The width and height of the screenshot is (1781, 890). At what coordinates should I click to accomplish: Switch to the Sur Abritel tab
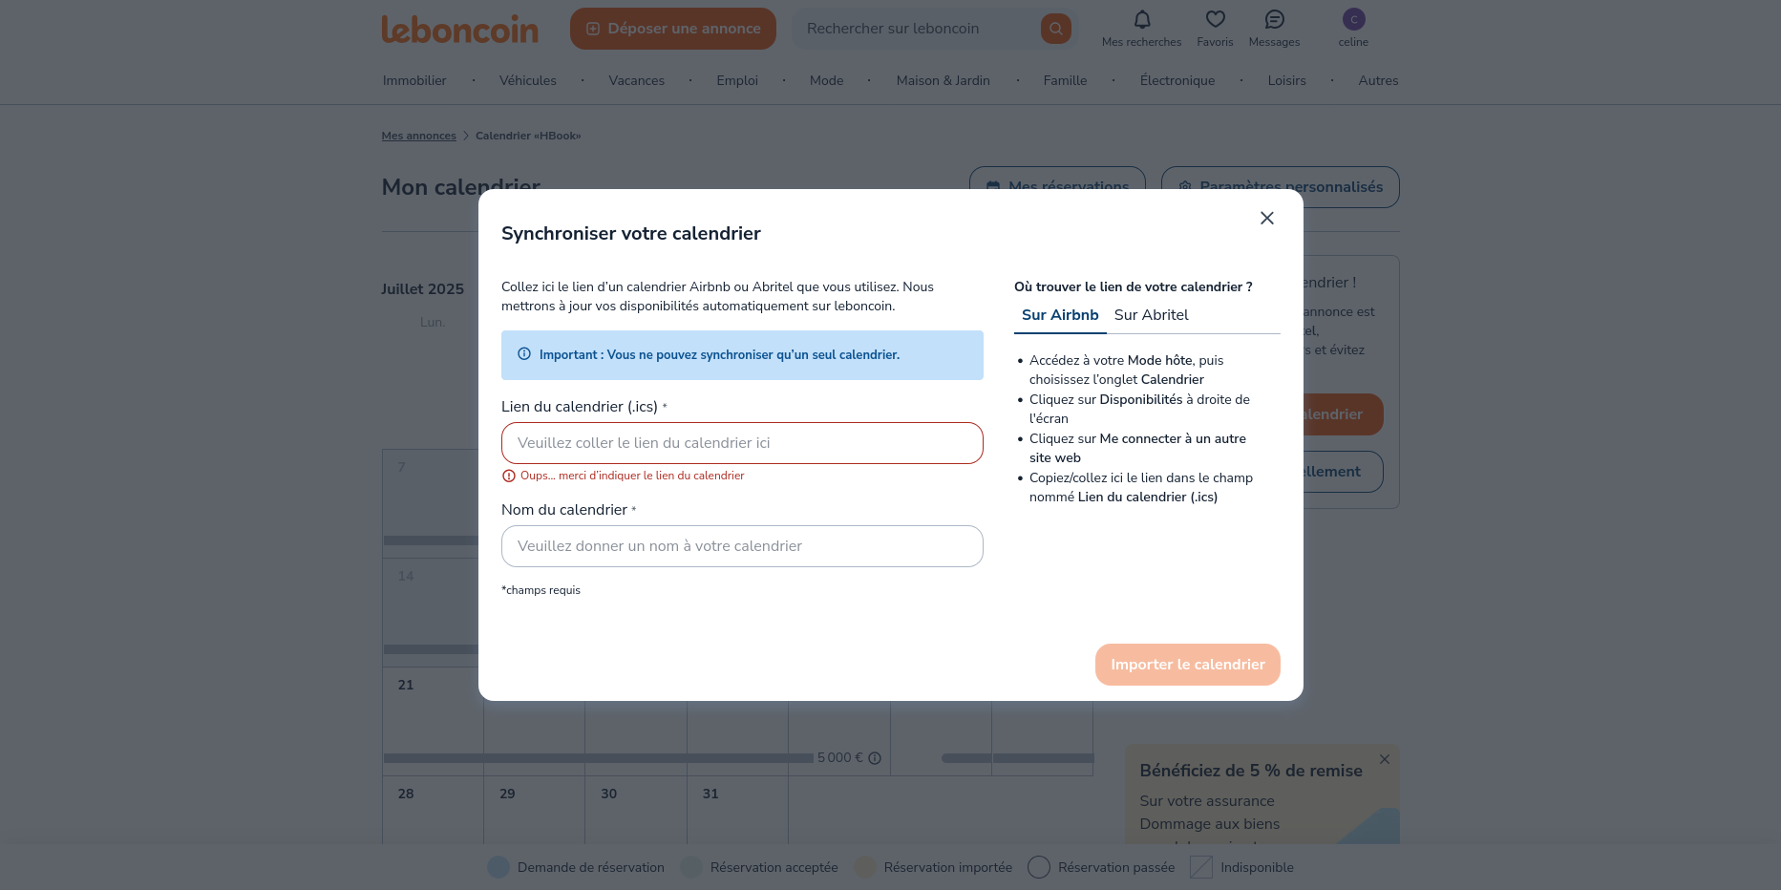pos(1151,315)
